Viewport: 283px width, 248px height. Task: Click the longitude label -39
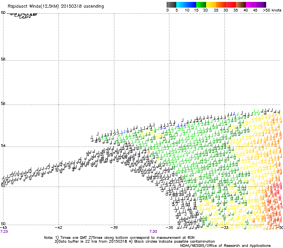point(114,228)
